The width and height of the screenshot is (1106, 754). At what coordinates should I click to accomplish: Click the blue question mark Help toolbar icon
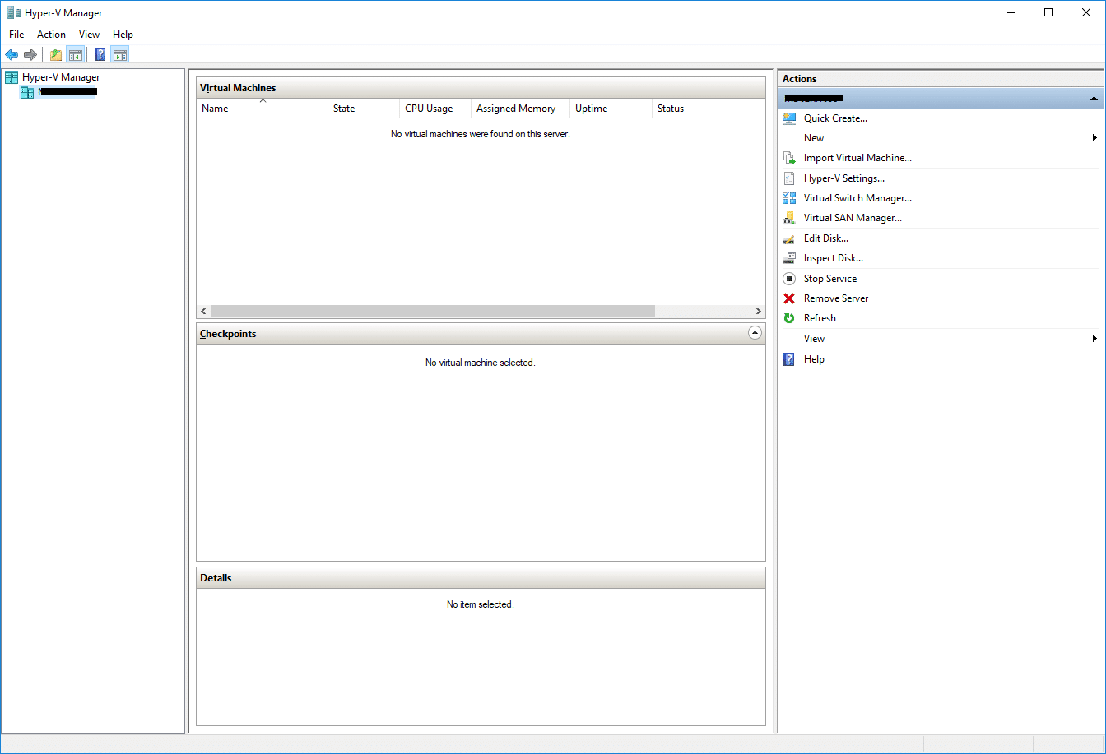(100, 54)
